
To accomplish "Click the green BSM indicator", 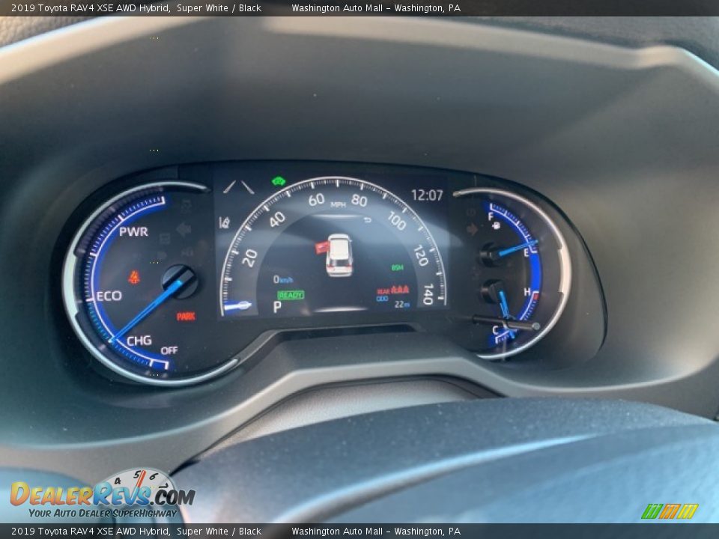I will point(397,267).
